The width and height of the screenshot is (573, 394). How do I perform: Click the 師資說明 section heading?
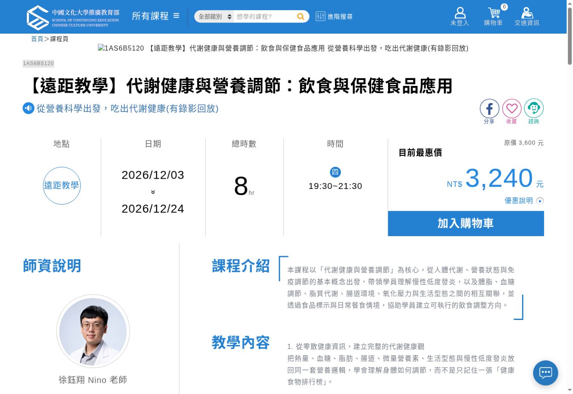(52, 266)
